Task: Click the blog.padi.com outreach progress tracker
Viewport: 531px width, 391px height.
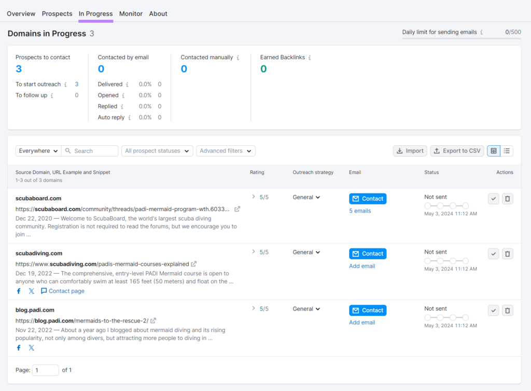Action: [x=446, y=317]
